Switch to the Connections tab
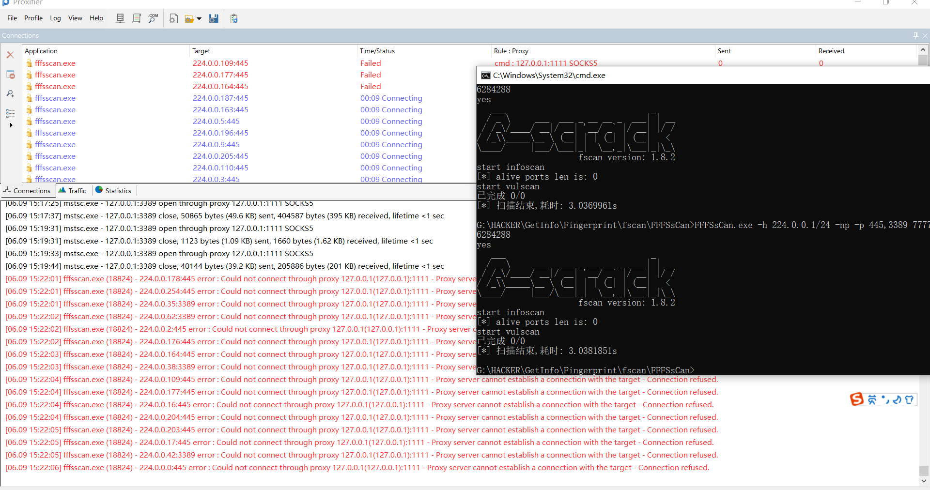 (x=27, y=191)
